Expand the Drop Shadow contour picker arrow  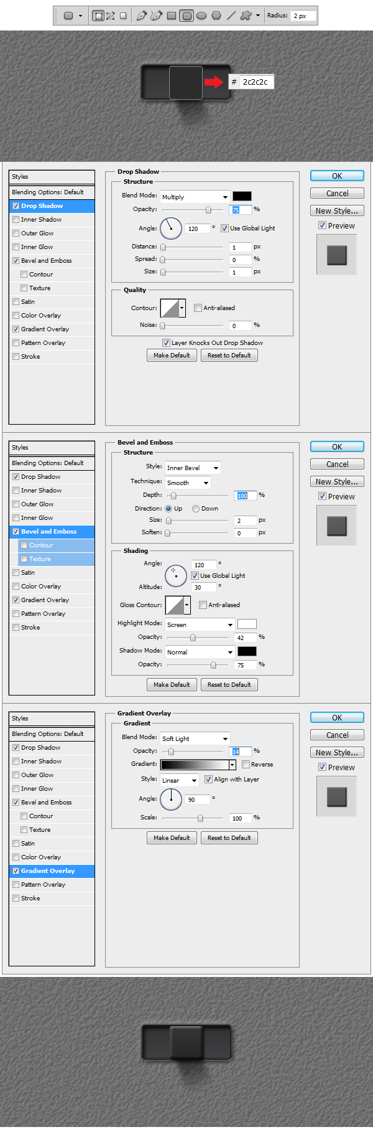point(182,308)
